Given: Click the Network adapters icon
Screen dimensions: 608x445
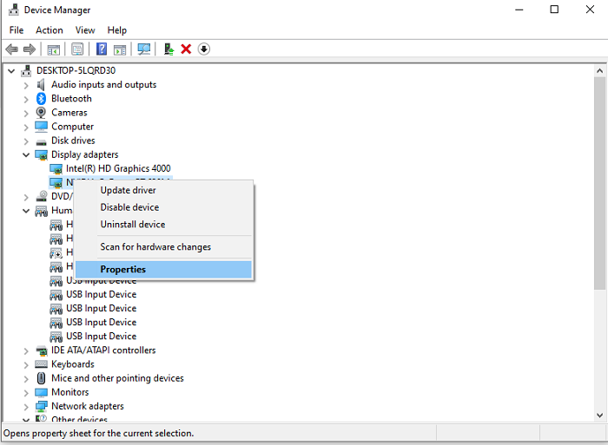Looking at the screenshot, I should pyautogui.click(x=41, y=406).
